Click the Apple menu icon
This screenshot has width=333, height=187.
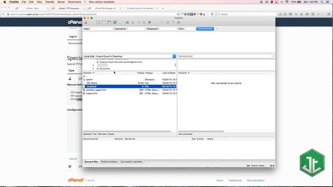(5, 2)
